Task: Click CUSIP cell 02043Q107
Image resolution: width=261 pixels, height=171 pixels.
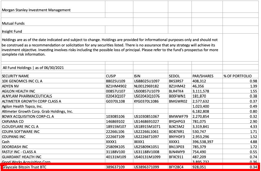Action: coord(119,96)
